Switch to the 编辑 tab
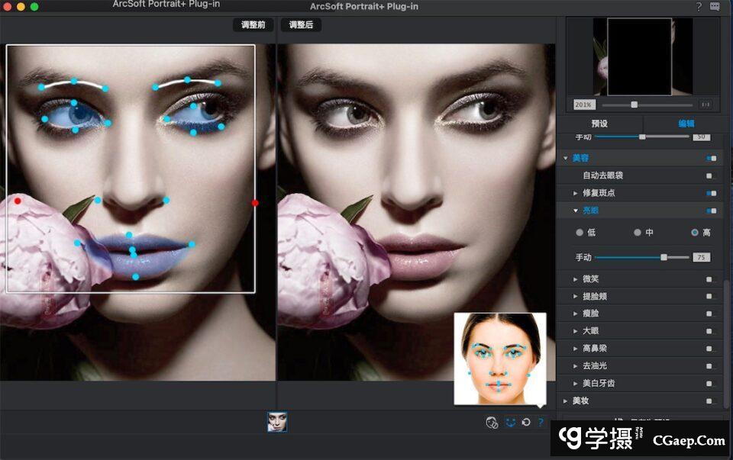 coord(686,124)
